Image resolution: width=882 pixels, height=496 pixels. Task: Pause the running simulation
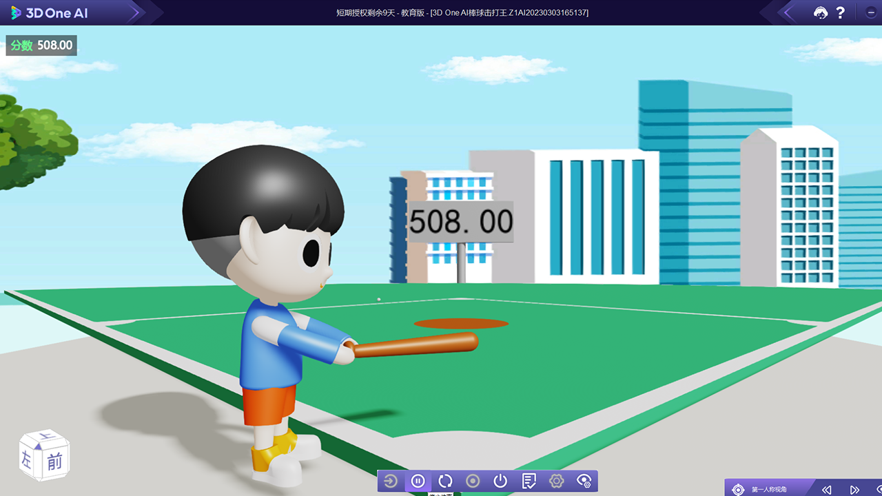coord(418,481)
